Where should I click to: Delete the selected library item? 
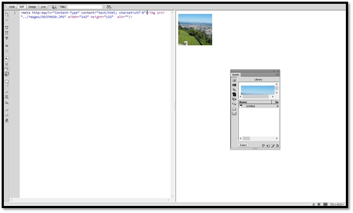point(277,146)
